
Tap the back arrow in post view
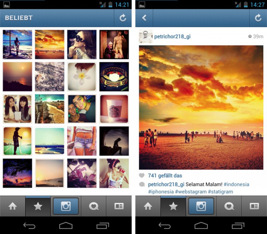tap(144, 18)
